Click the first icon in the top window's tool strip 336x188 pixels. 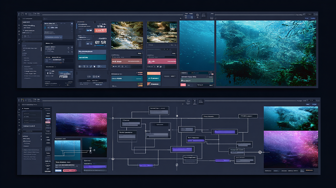pos(79,66)
